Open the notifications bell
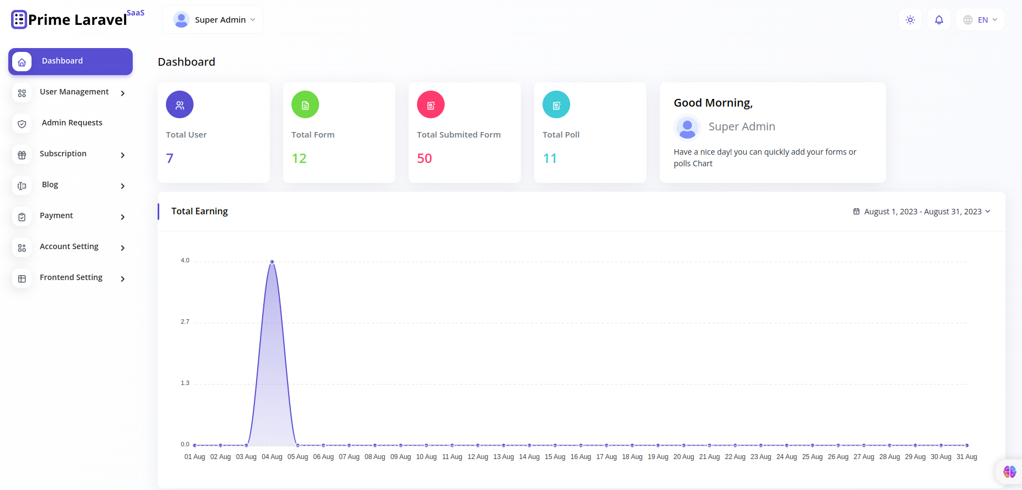This screenshot has width=1022, height=490. pos(938,20)
